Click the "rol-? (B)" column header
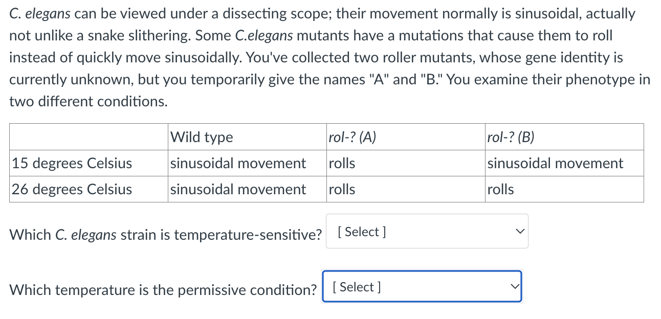The width and height of the screenshot is (661, 319). pos(564,137)
